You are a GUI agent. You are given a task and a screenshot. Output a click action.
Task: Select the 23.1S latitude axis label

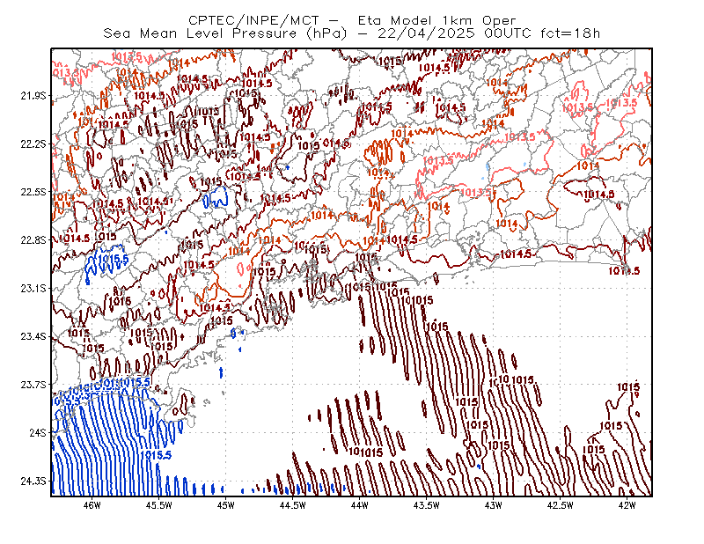click(x=33, y=288)
